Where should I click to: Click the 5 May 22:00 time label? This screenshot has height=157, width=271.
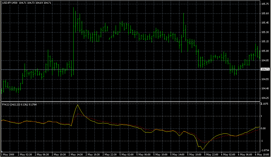(211, 154)
